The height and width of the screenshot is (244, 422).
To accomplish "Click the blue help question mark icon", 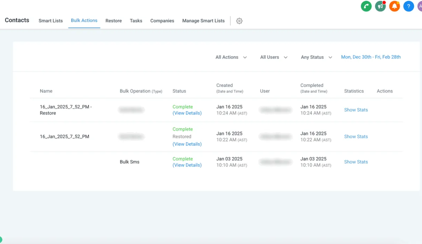I will click(408, 6).
